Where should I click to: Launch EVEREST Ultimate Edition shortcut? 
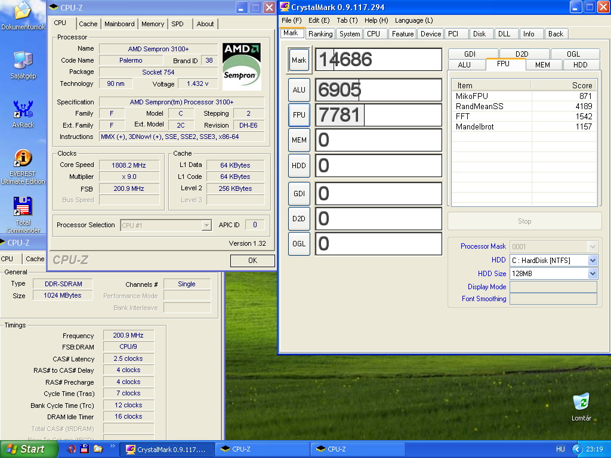point(23,167)
